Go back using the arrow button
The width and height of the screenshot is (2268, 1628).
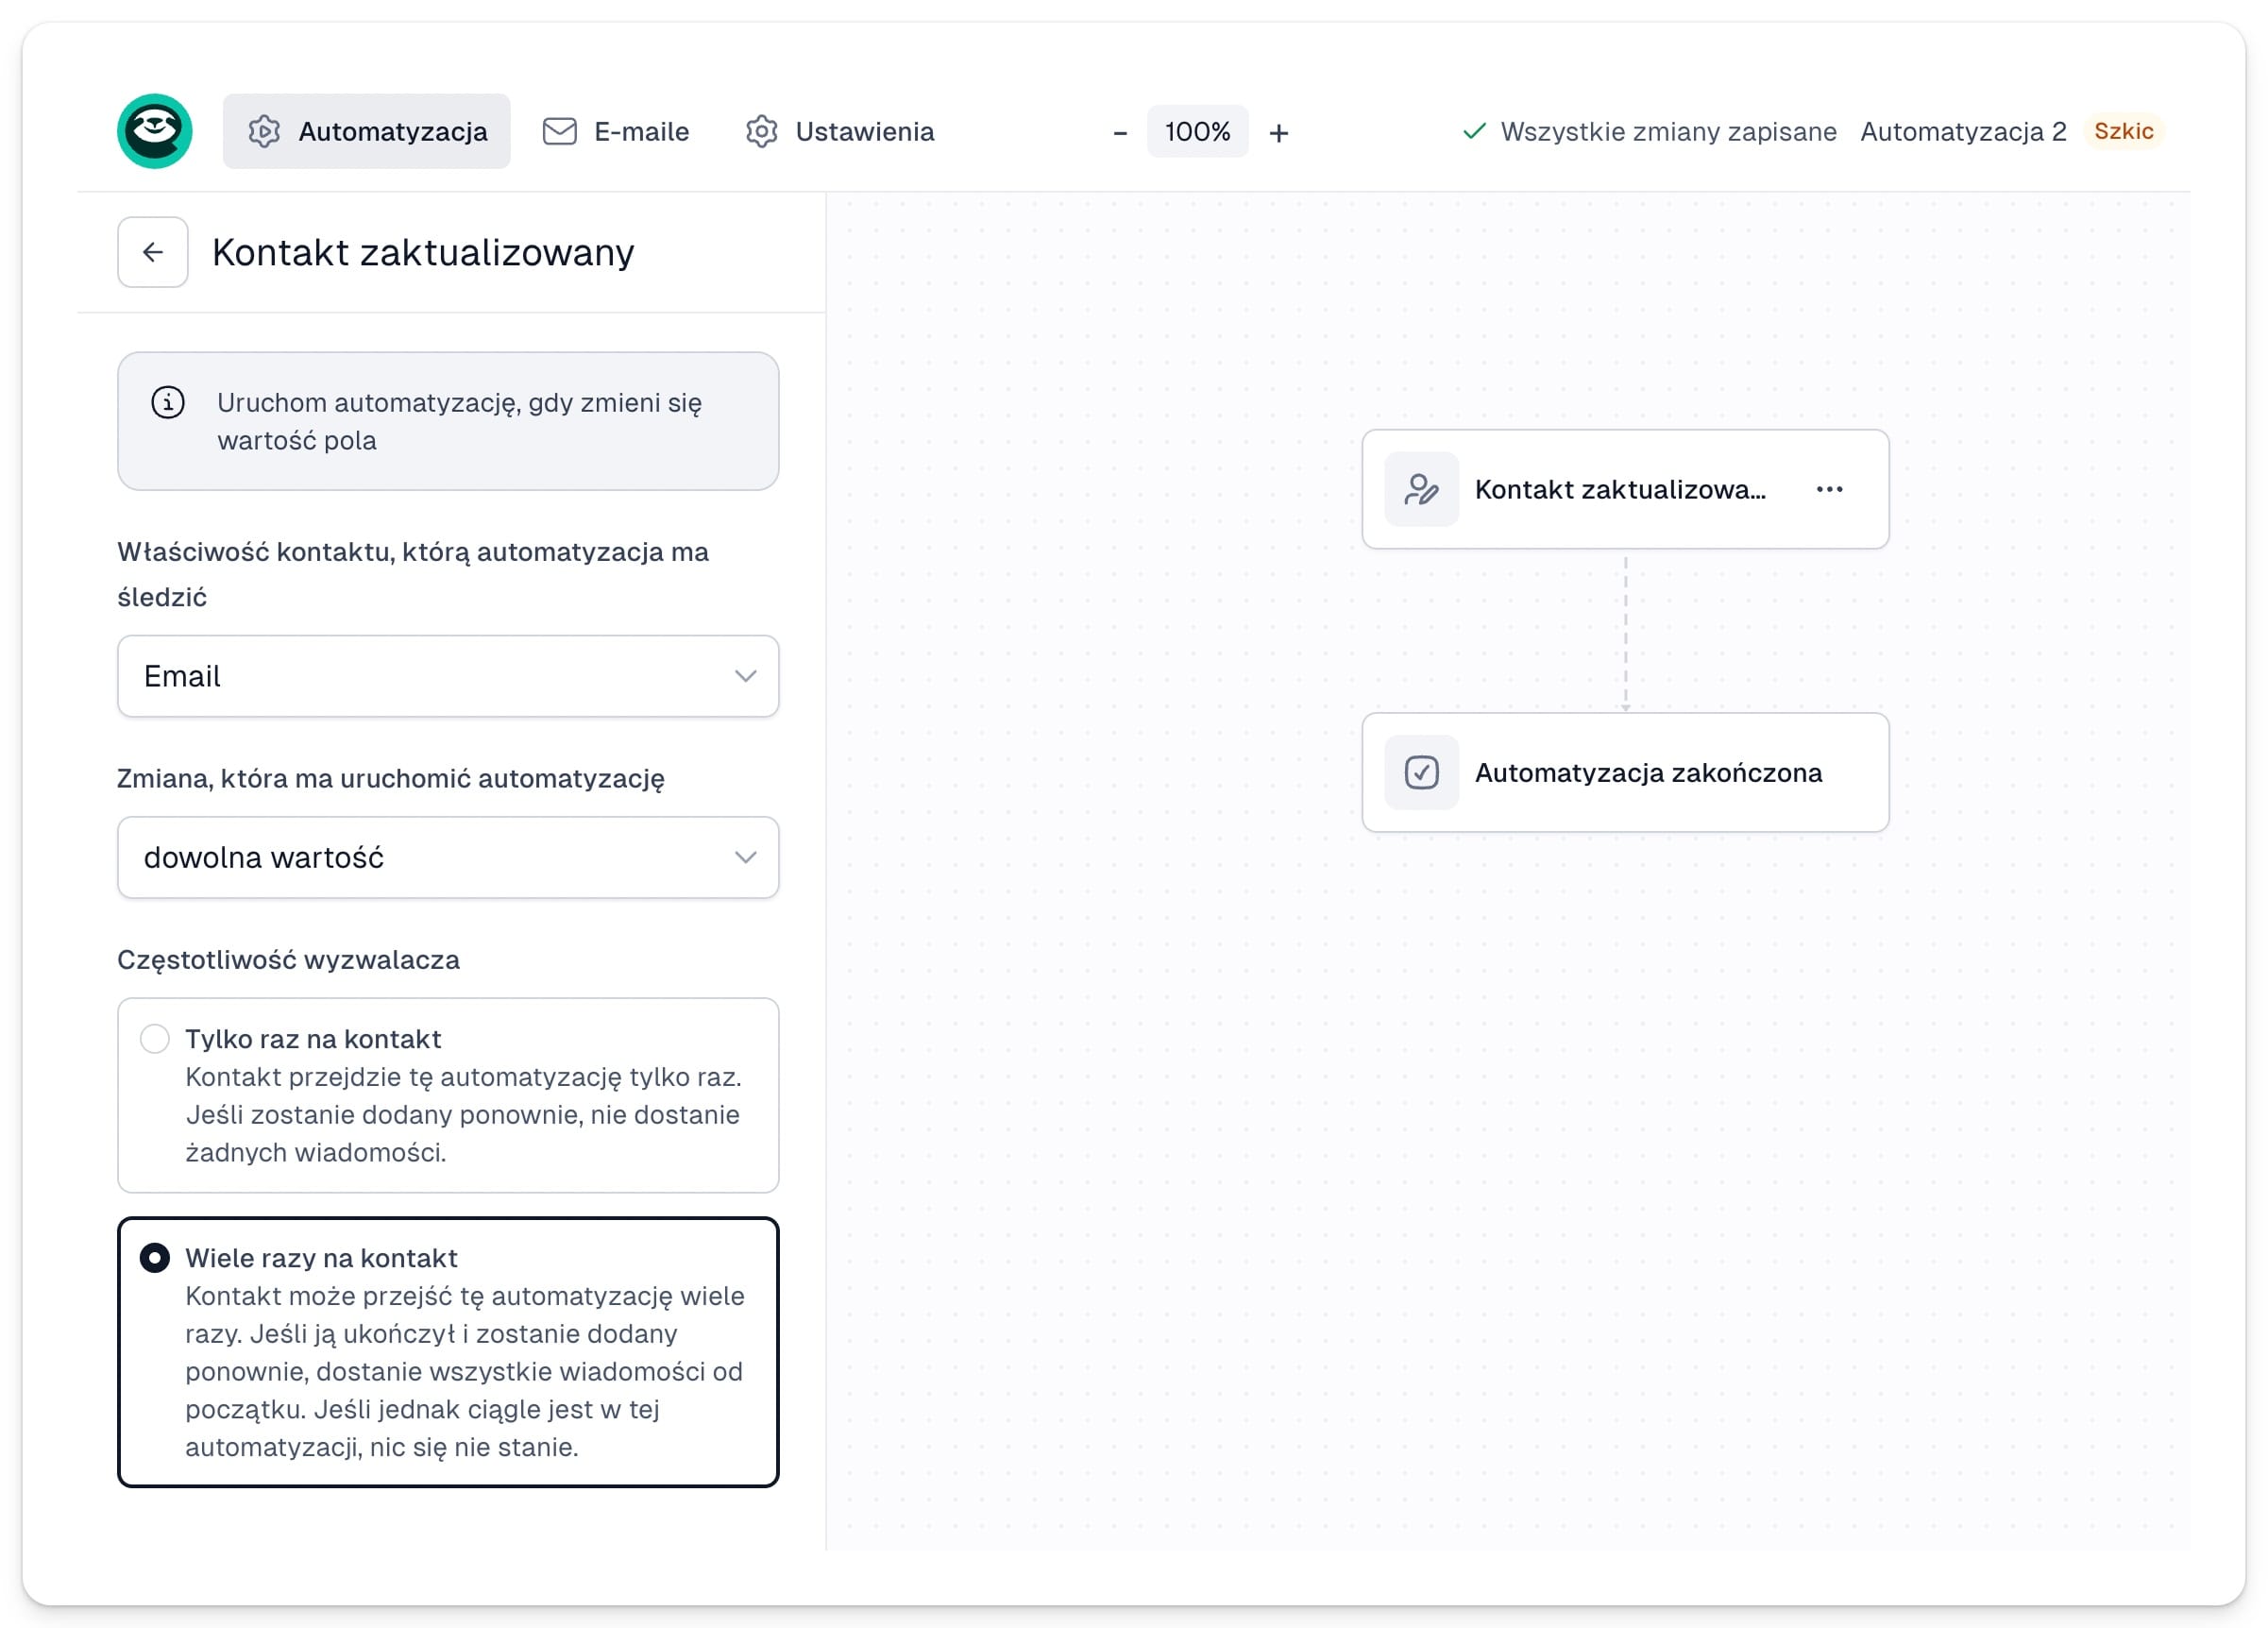(153, 252)
